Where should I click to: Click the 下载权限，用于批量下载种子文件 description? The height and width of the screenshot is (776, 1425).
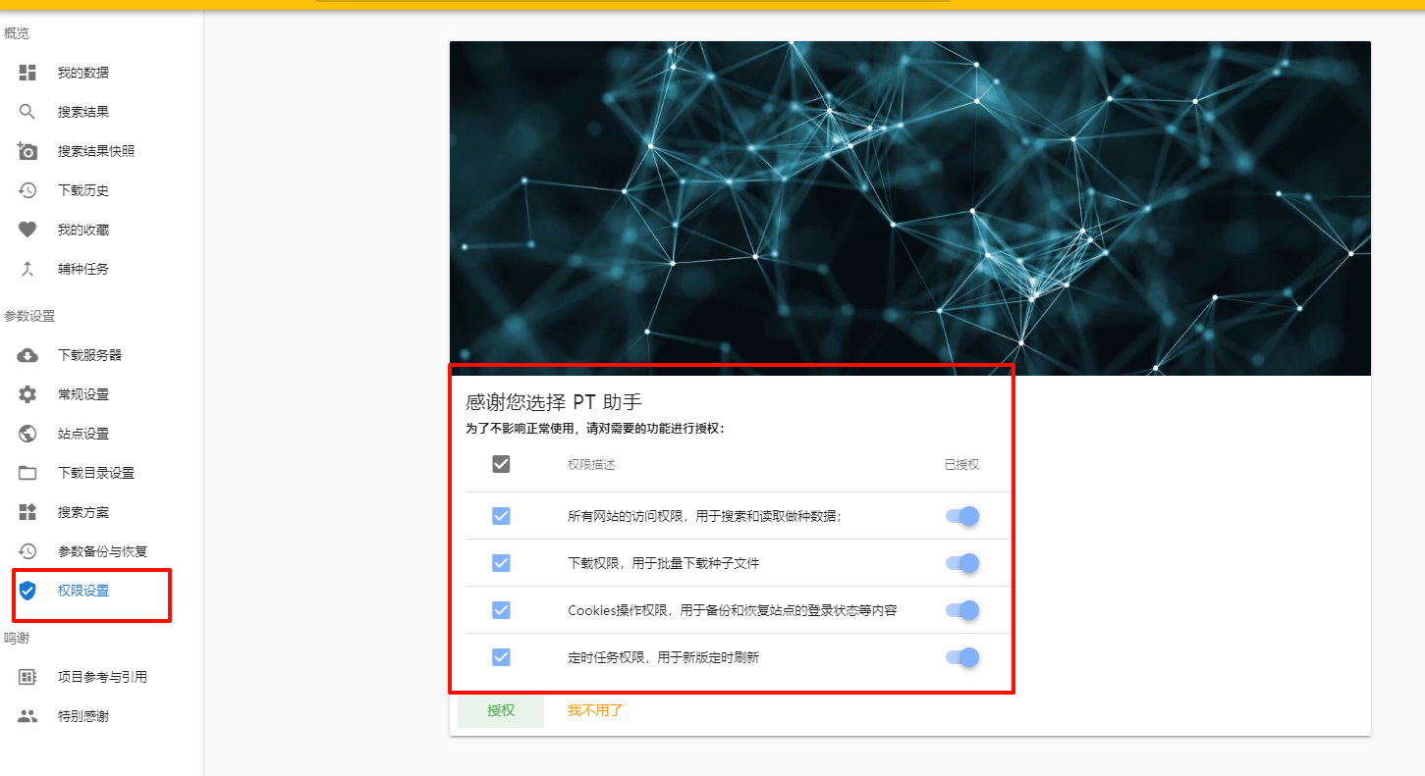(x=664, y=563)
